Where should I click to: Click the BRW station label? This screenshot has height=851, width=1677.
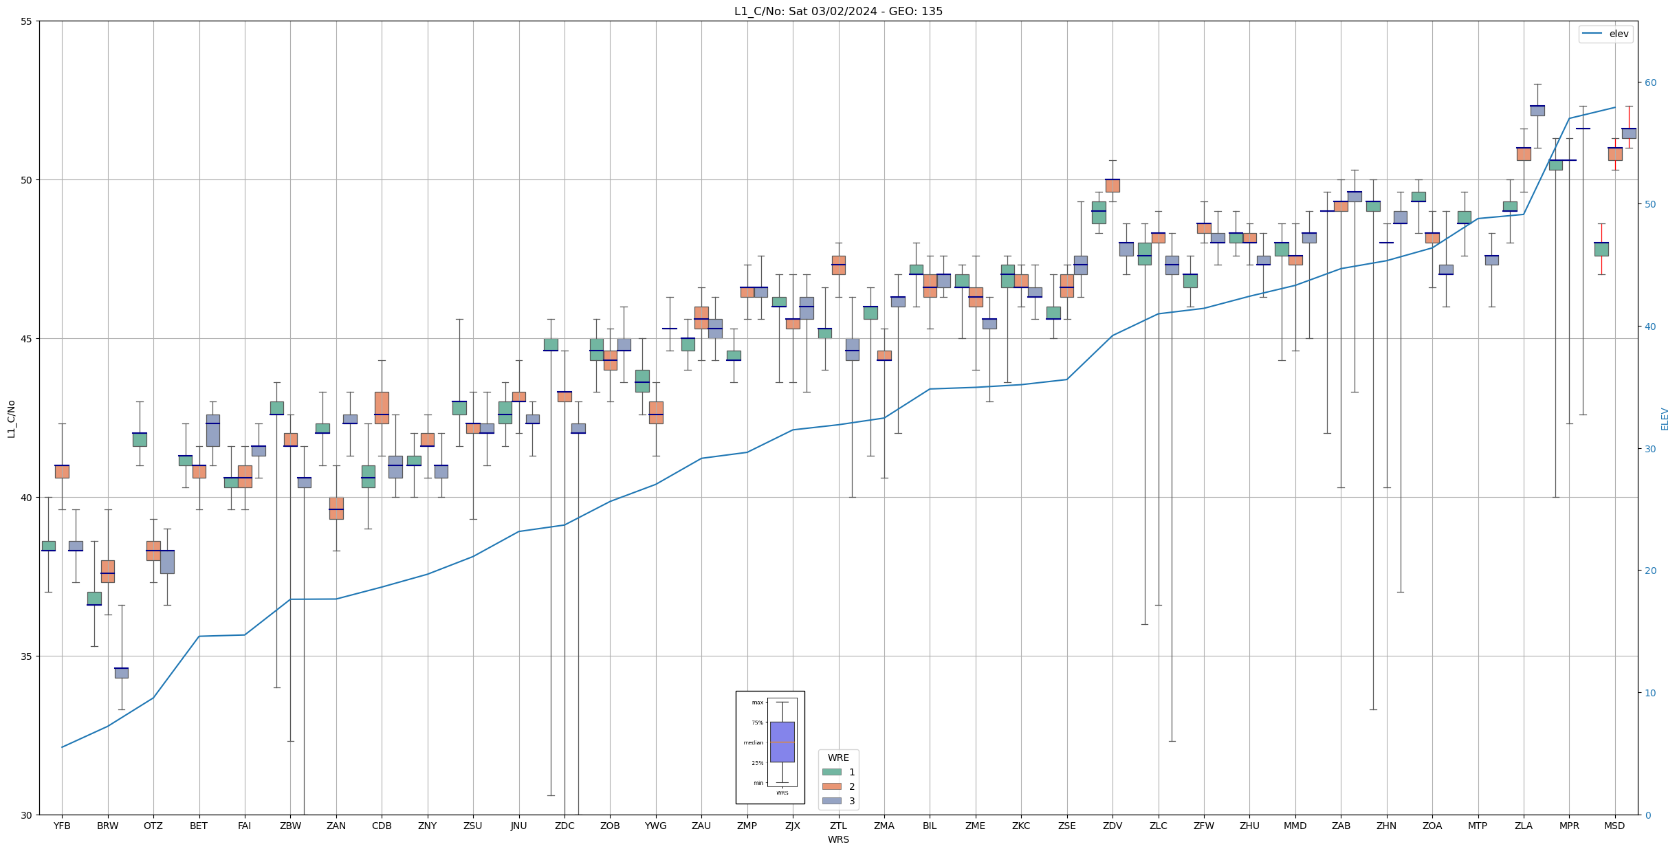click(x=108, y=826)
